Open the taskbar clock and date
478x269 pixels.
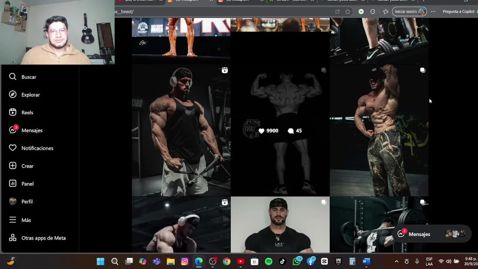click(x=471, y=262)
